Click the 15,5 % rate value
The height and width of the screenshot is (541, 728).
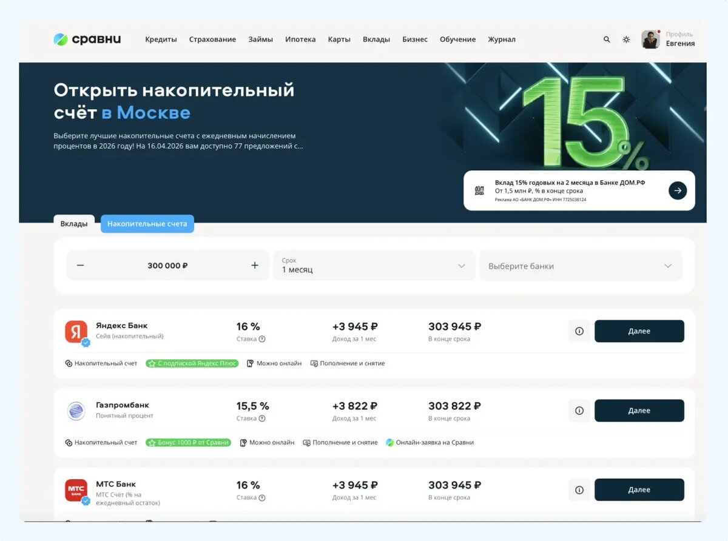pyautogui.click(x=253, y=406)
